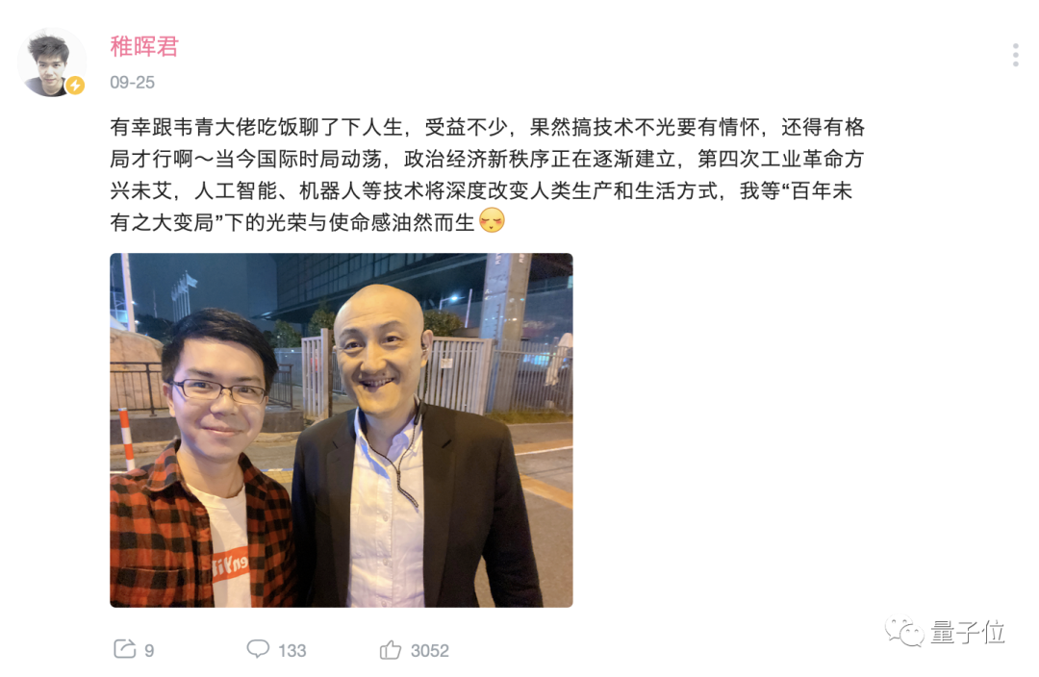The image size is (1039, 677).
Task: Click the blushing emoji in the post
Action: tap(492, 220)
